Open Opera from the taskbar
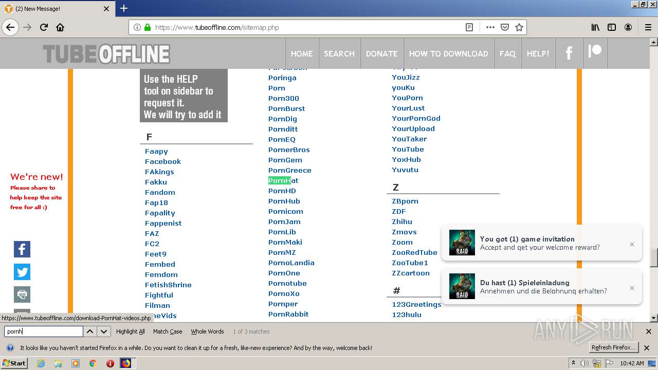This screenshot has width=658, height=370. coord(110,363)
